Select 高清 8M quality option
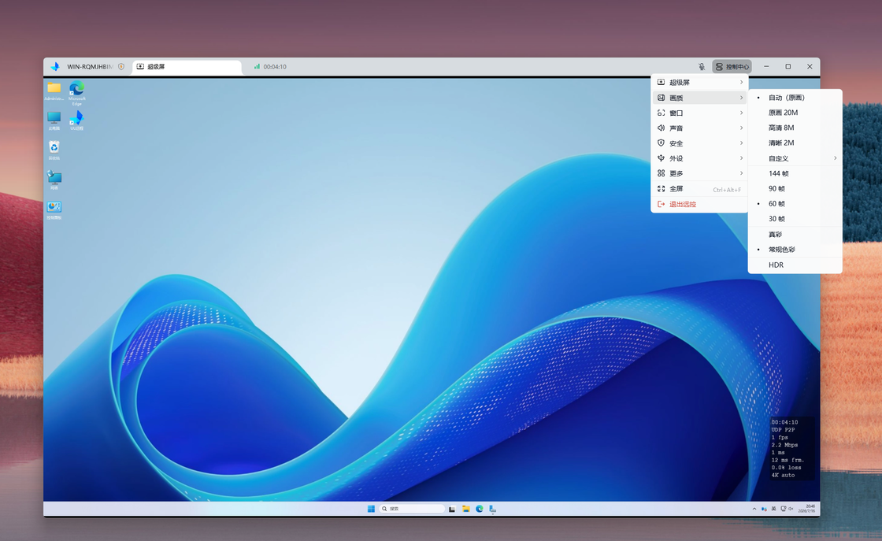 (x=795, y=128)
